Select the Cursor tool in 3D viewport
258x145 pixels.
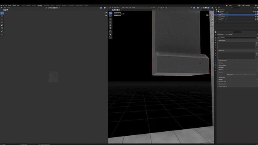pyautogui.click(x=110, y=16)
